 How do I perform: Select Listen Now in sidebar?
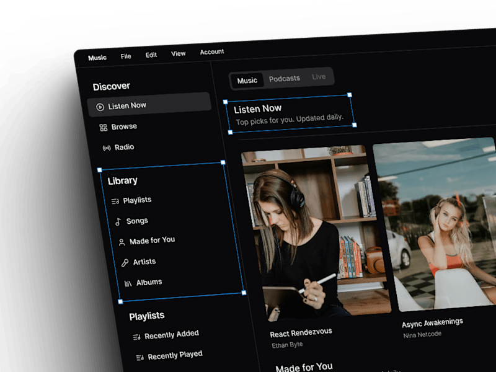[x=149, y=104]
